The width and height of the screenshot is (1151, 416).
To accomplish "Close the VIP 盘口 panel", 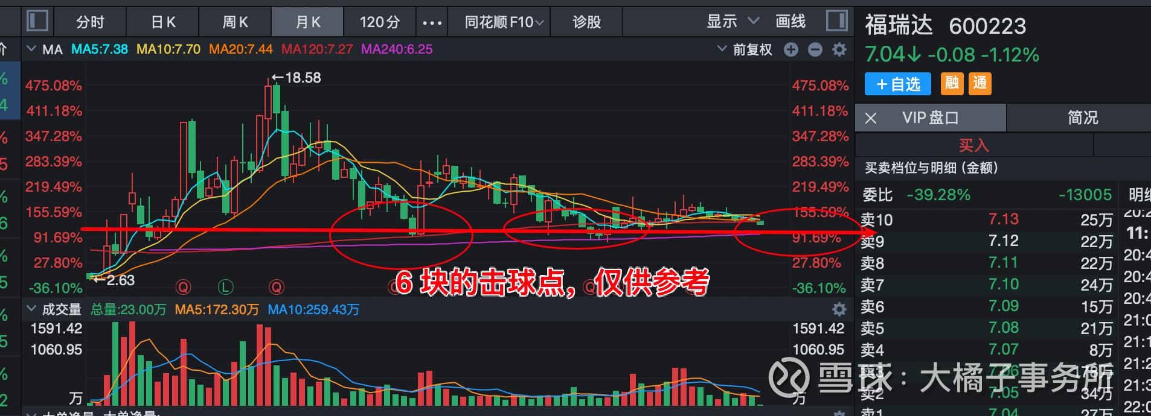I will 871,118.
